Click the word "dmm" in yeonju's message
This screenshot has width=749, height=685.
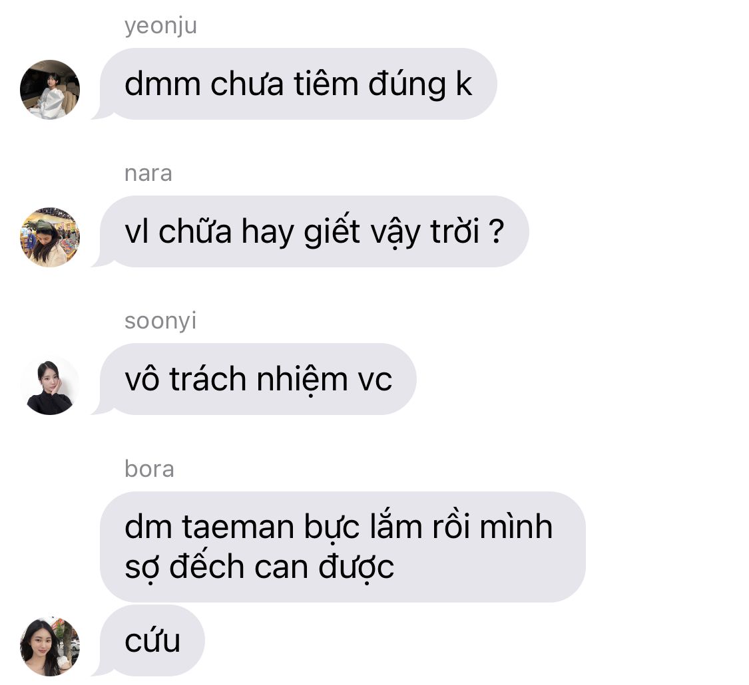[162, 84]
